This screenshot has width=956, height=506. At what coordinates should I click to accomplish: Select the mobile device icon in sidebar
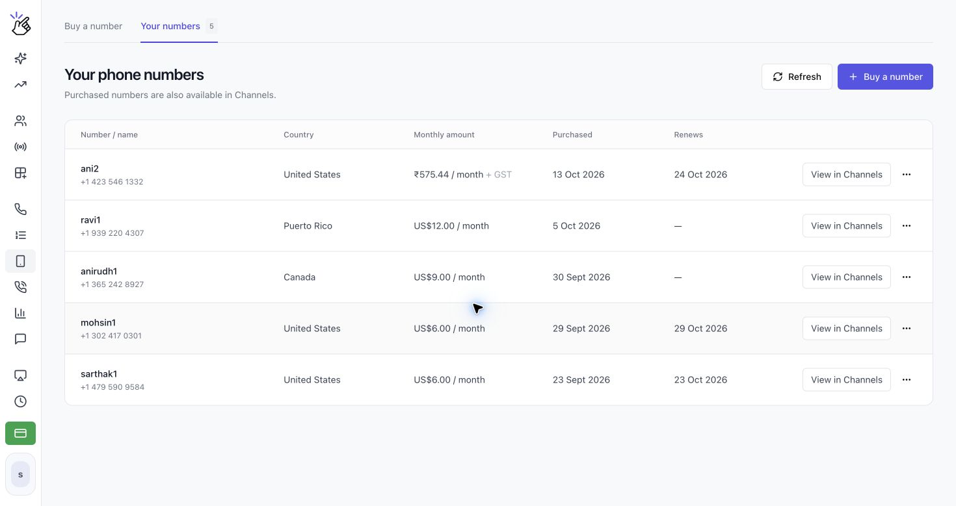[20, 261]
